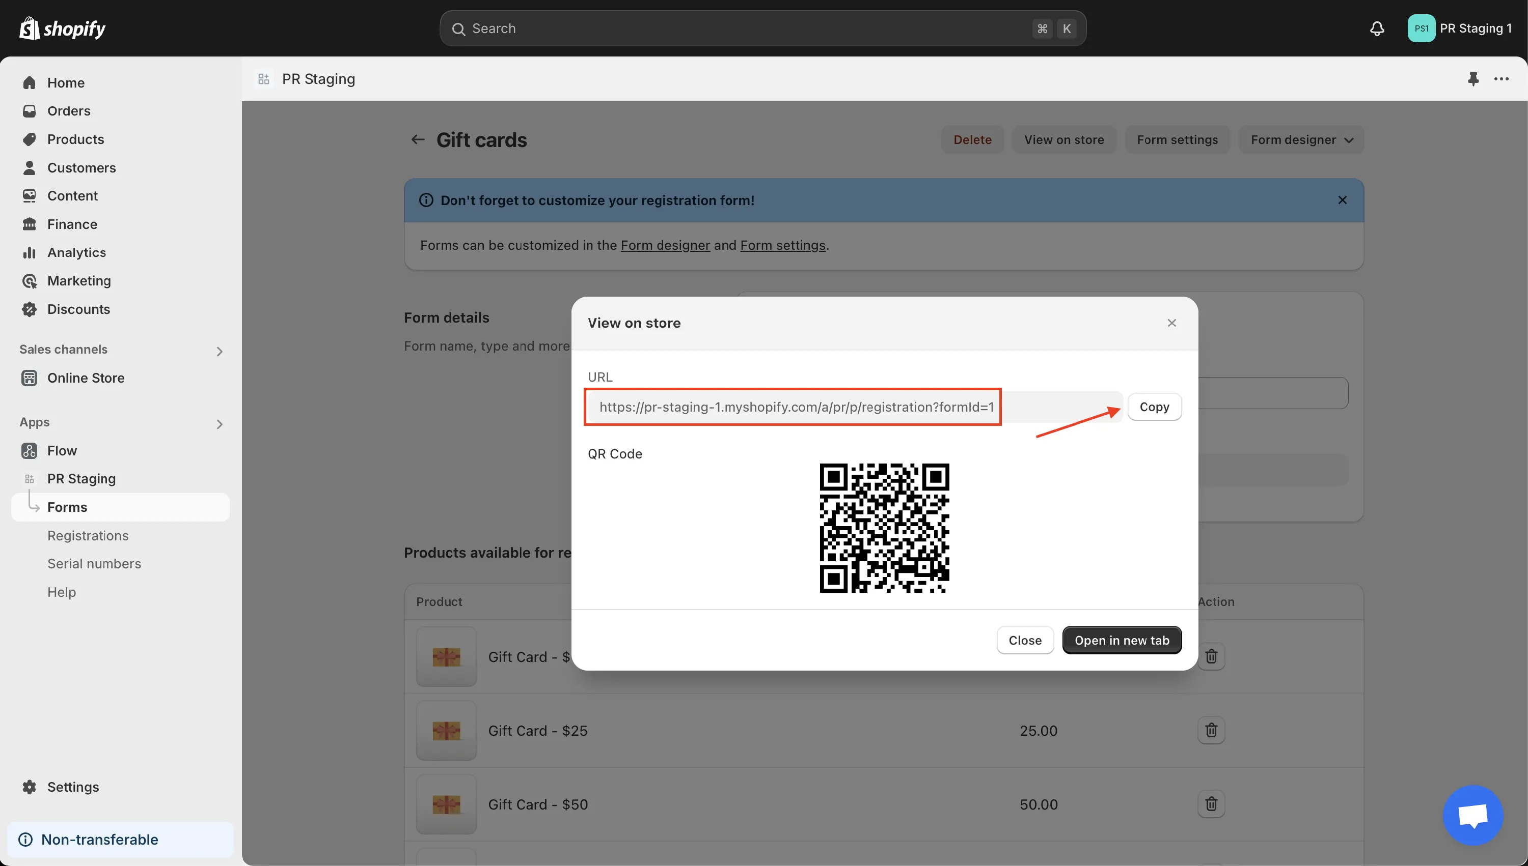The image size is (1528, 866).
Task: Open the chat support bubble
Action: point(1472,815)
